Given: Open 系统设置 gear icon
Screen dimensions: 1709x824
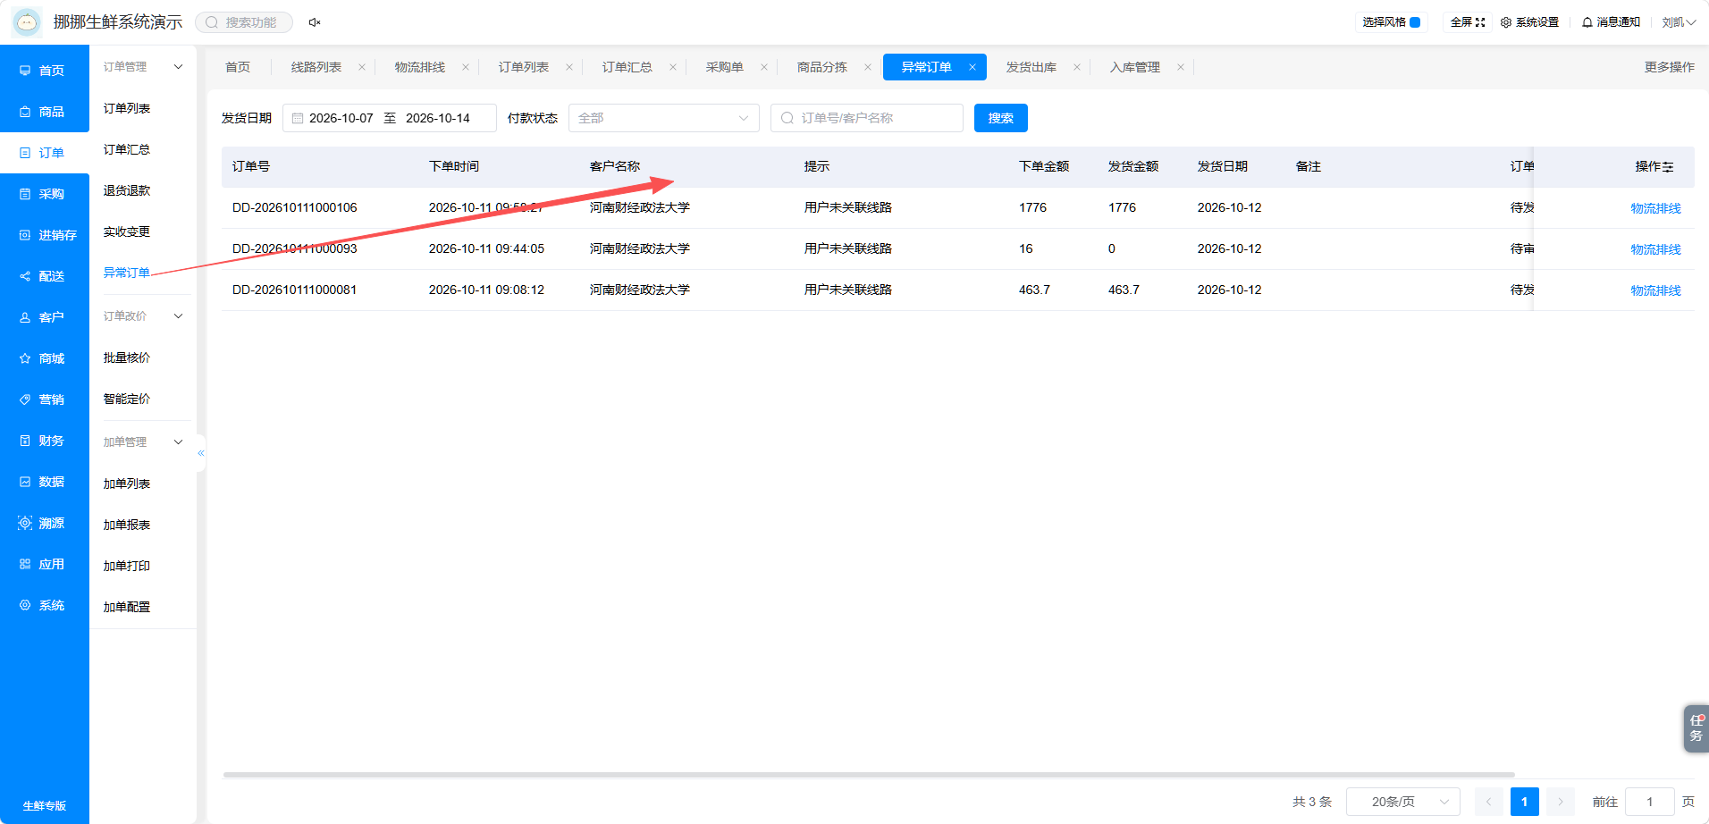Looking at the screenshot, I should pyautogui.click(x=1506, y=22).
